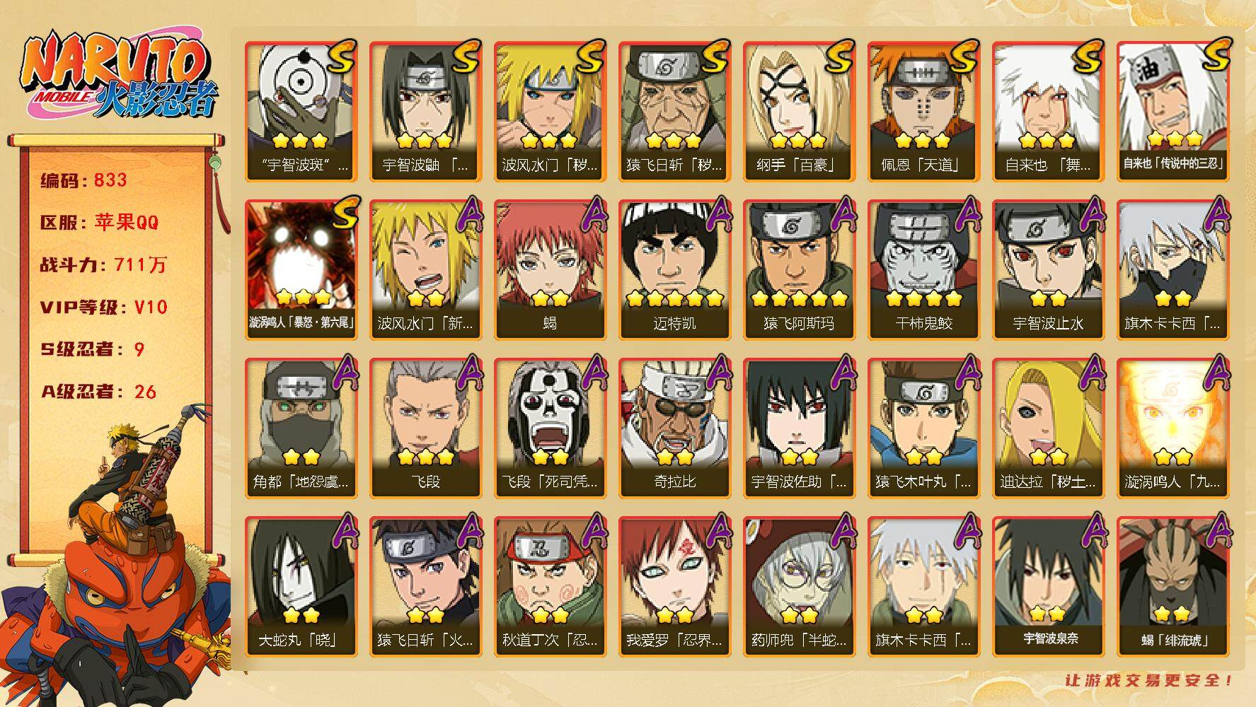Open the 自来也「传说中的三忍」 card

[x=1173, y=112]
